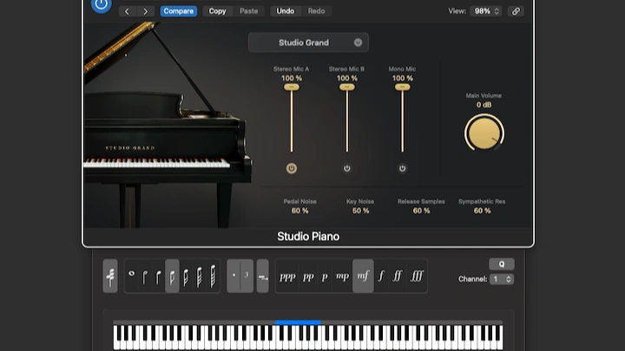This screenshot has width=625, height=351.
Task: Click the Undo button
Action: [286, 11]
